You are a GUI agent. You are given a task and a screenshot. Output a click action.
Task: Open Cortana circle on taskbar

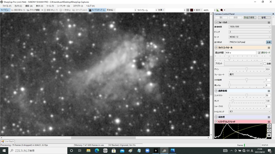point(71,151)
